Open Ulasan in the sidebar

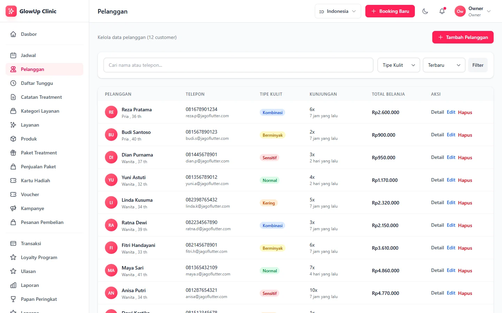click(44, 271)
